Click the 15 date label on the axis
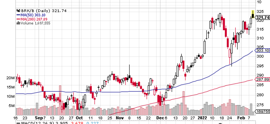This screenshot has height=124, width=270. [139, 118]
